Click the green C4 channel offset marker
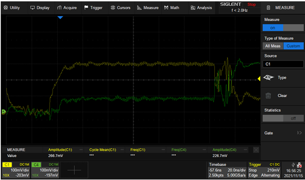305x180 pixels. pos(4,112)
